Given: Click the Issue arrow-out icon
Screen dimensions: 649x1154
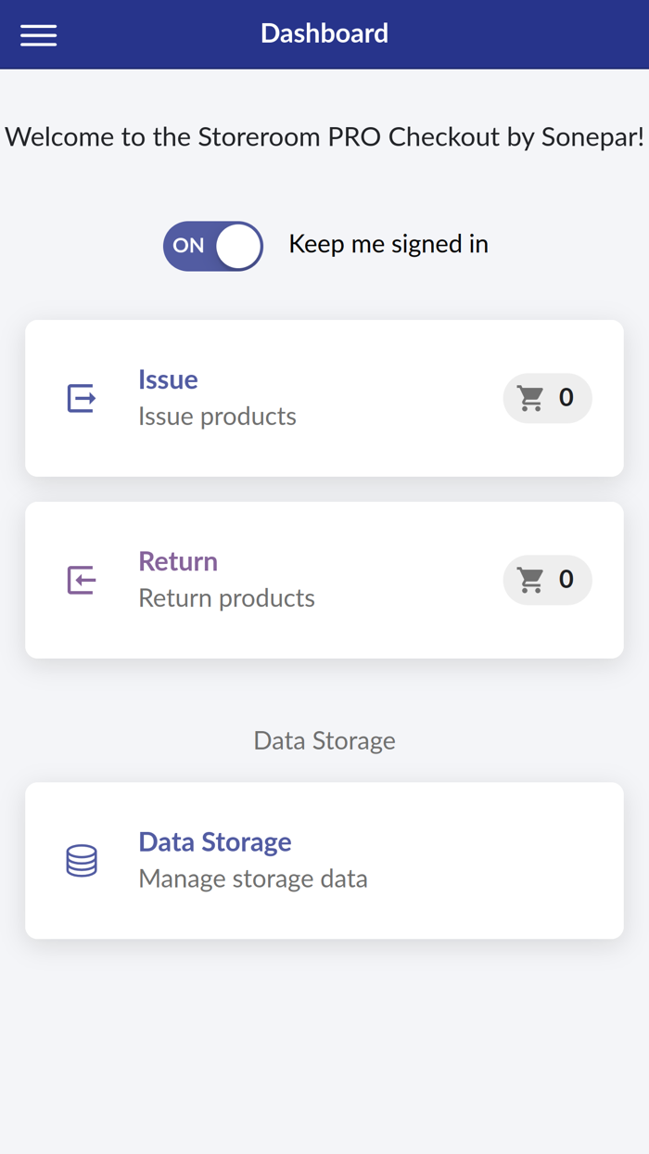Looking at the screenshot, I should click(81, 398).
